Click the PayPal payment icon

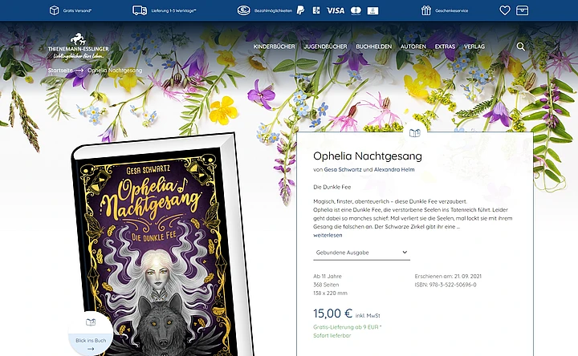click(x=301, y=10)
